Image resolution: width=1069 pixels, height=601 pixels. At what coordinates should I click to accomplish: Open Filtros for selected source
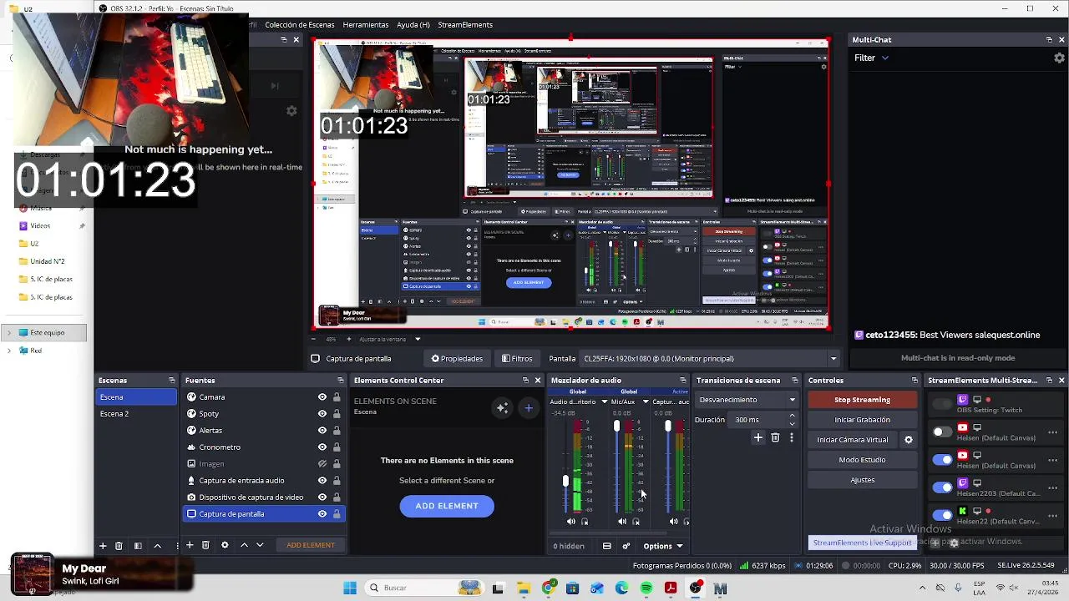click(x=517, y=359)
